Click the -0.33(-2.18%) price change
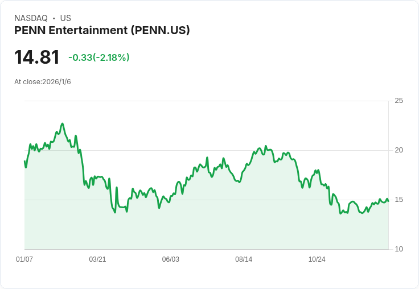Viewport: 419px width, 289px height. [x=98, y=57]
